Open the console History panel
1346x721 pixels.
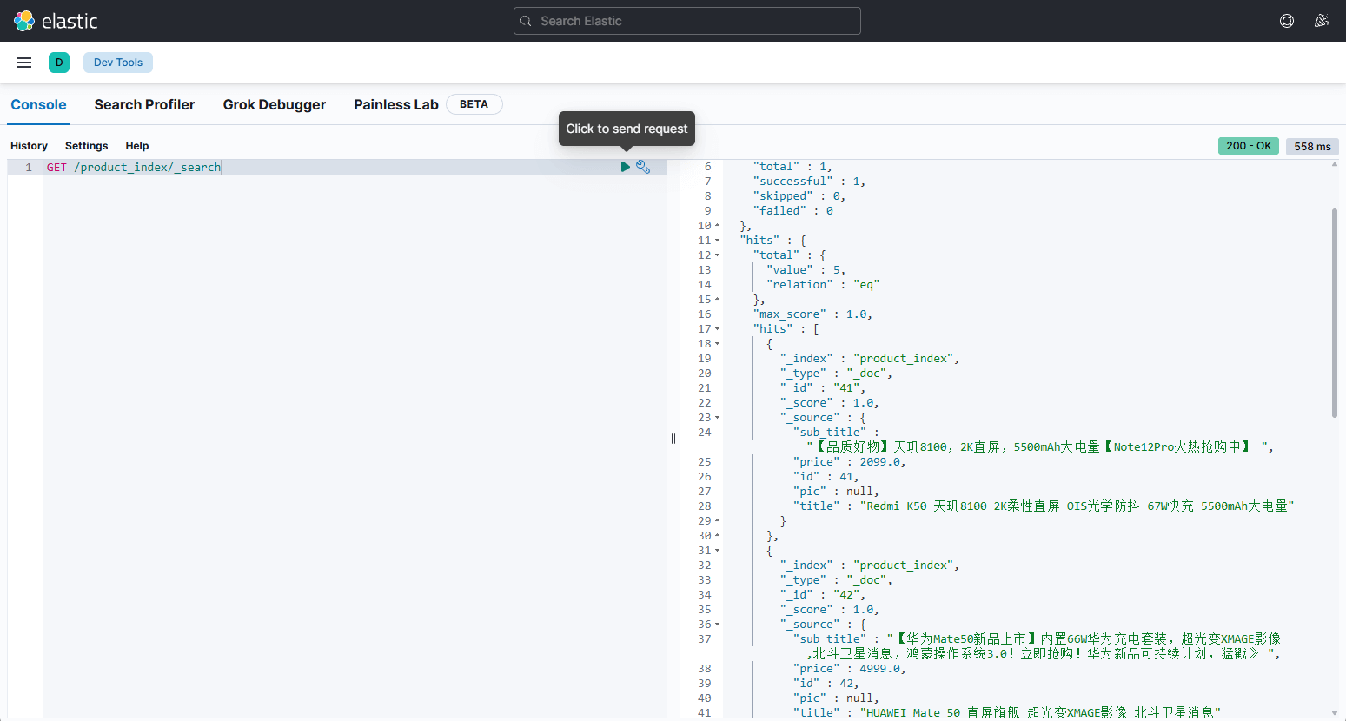tap(29, 146)
